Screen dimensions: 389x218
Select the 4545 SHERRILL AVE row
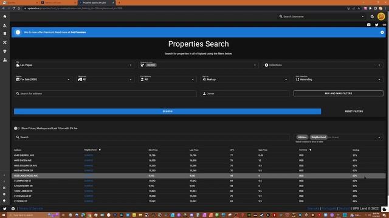[199, 156]
